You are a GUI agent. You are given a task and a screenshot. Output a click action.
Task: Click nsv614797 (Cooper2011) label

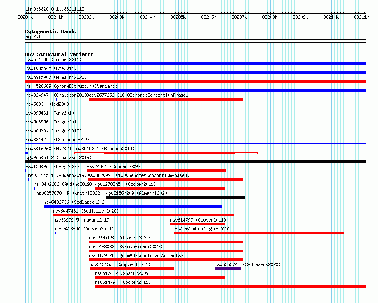tap(198, 220)
